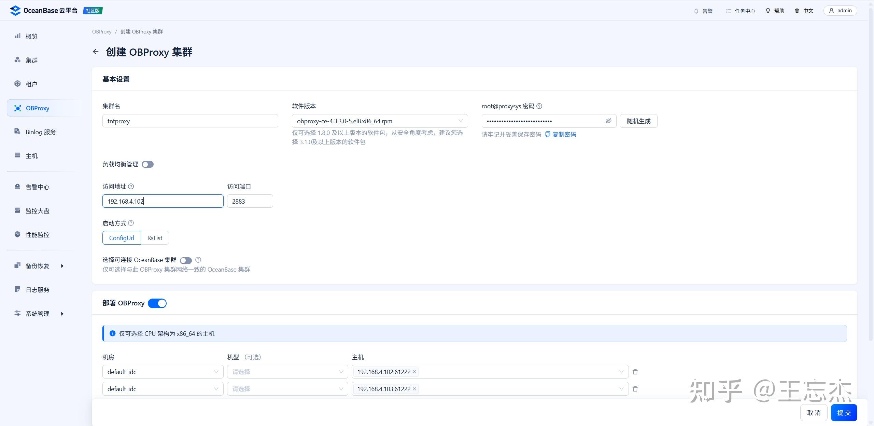Click the 复制密码 link
The width and height of the screenshot is (874, 426).
564,134
